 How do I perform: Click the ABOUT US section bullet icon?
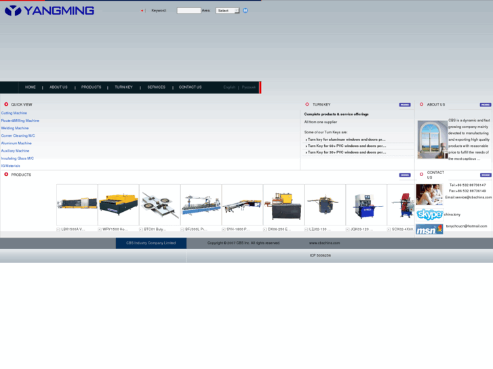tap(421, 104)
